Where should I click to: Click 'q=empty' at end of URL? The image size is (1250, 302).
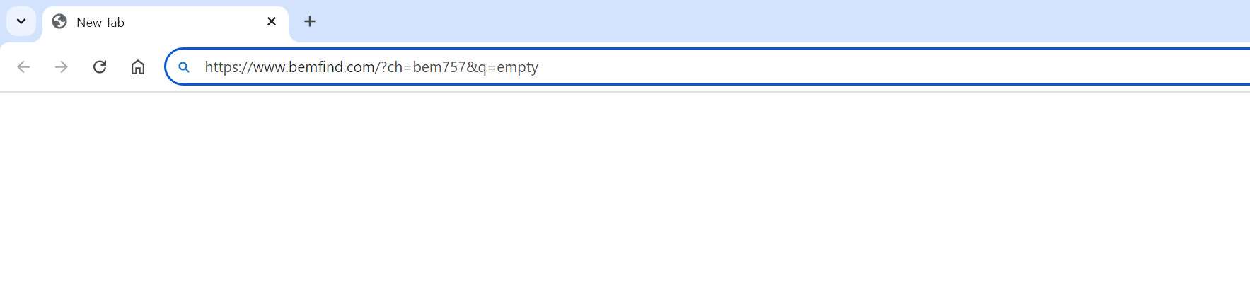click(508, 67)
